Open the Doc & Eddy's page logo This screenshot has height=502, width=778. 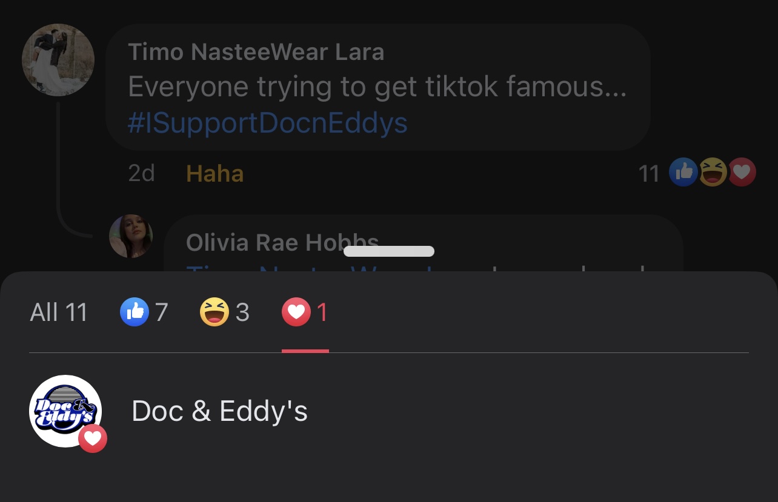coord(65,411)
